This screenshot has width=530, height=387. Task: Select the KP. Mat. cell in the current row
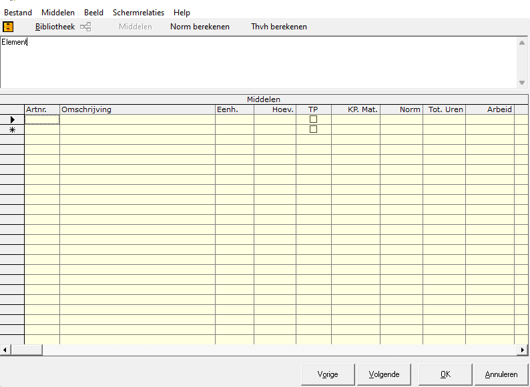(356, 119)
